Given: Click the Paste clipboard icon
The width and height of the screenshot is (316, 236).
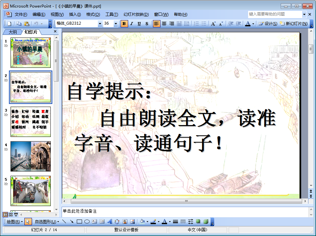Looking at the screenshot, I should coord(27,24).
